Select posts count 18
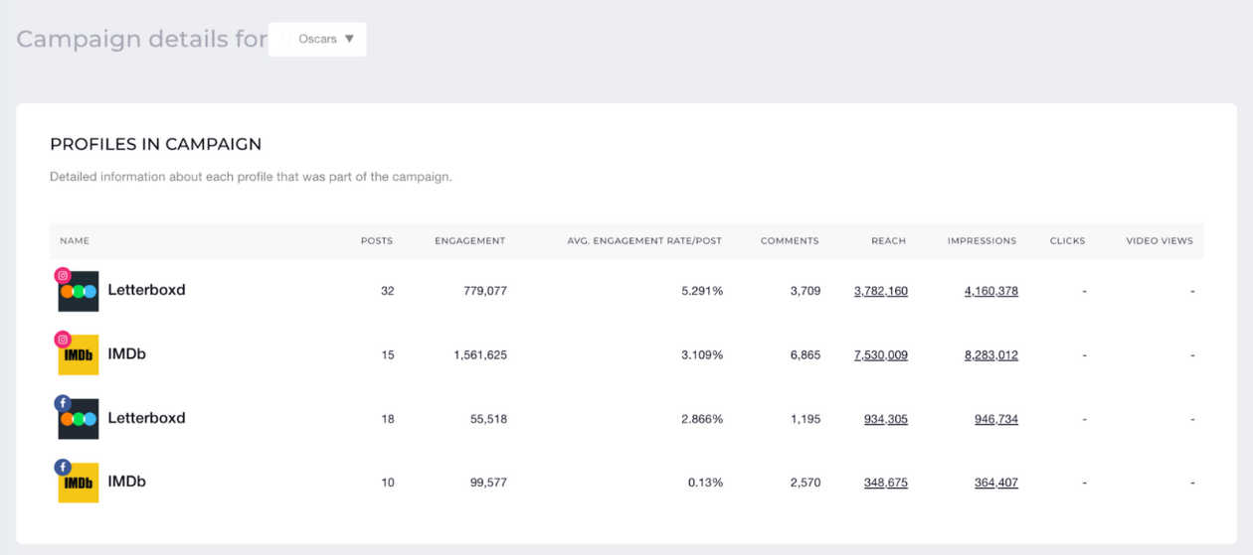 (387, 419)
